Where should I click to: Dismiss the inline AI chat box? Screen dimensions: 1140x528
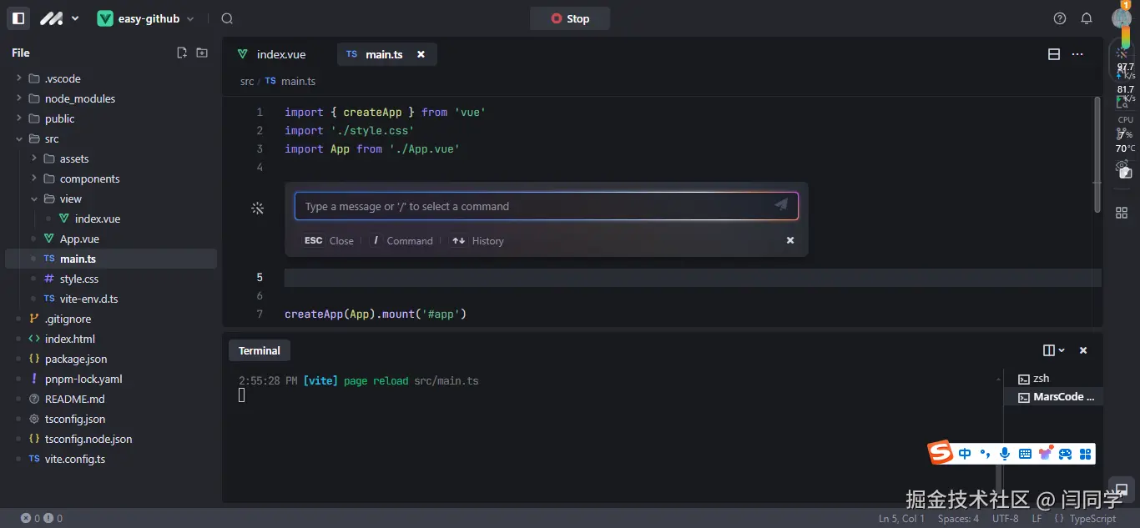790,240
